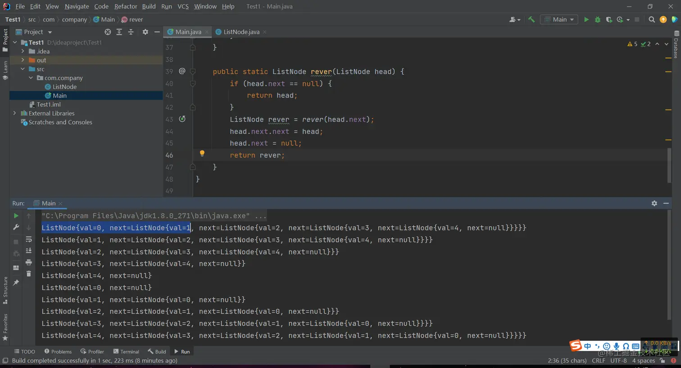This screenshot has width=681, height=368.
Task: Open the Problems tool window
Action: coord(58,351)
